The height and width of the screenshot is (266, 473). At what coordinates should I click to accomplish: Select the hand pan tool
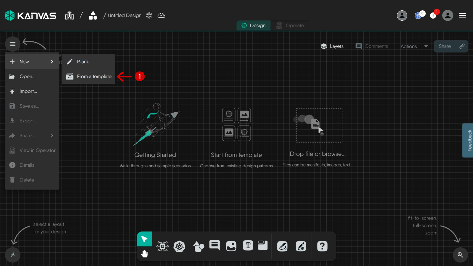[x=144, y=254]
